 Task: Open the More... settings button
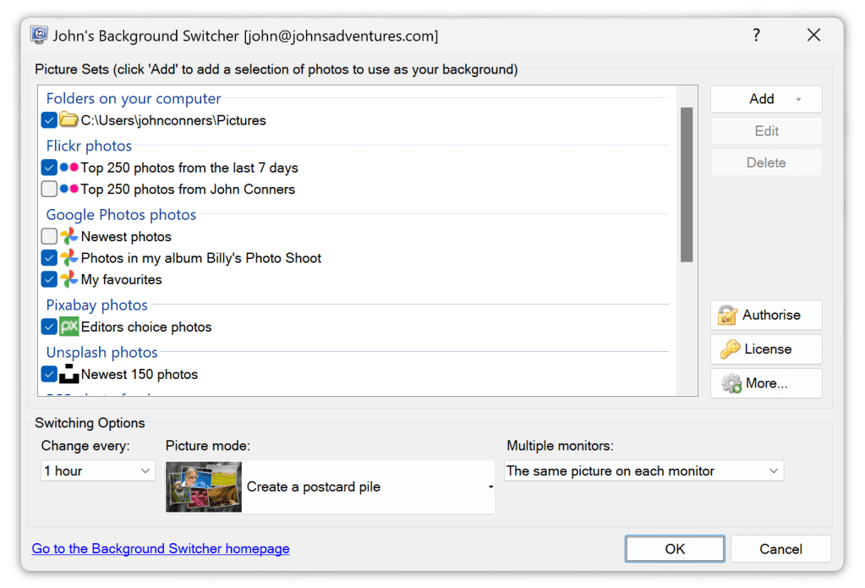coord(766,384)
